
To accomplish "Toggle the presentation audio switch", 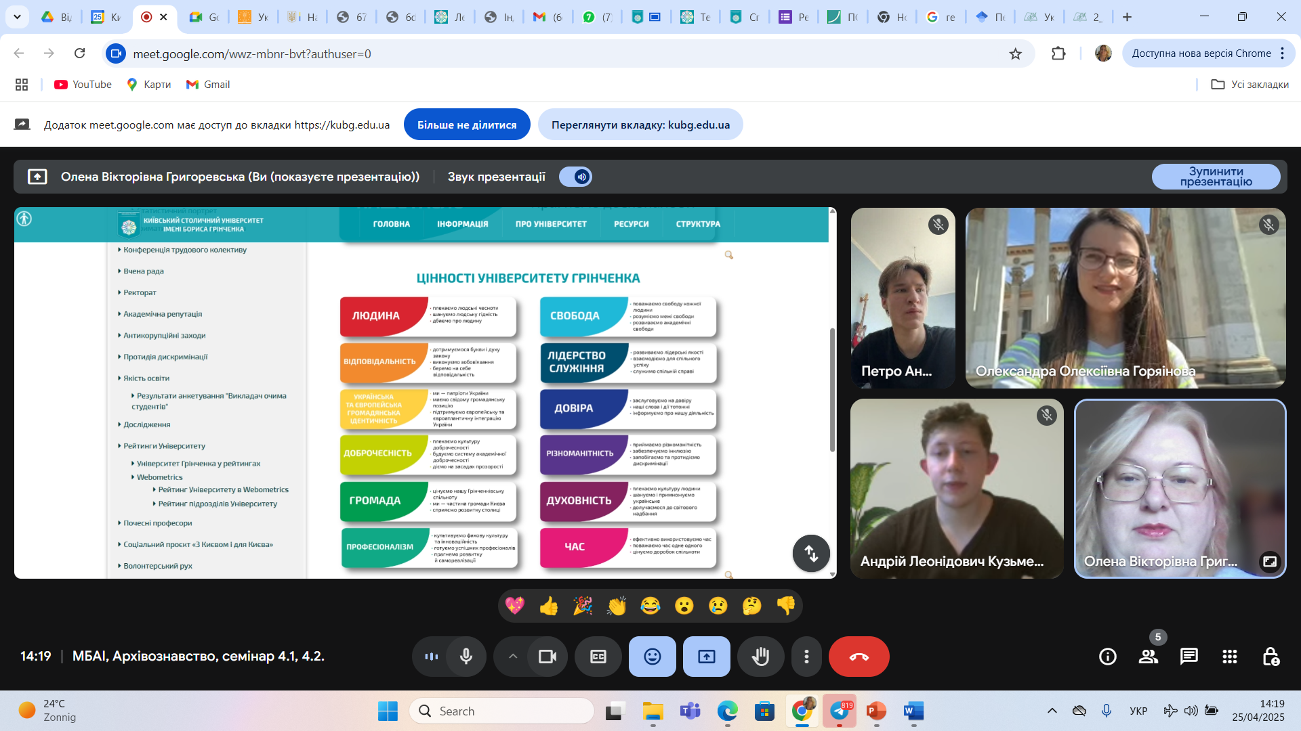I will click(x=575, y=177).
